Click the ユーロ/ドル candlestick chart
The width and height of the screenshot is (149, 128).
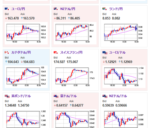tap(124, 77)
